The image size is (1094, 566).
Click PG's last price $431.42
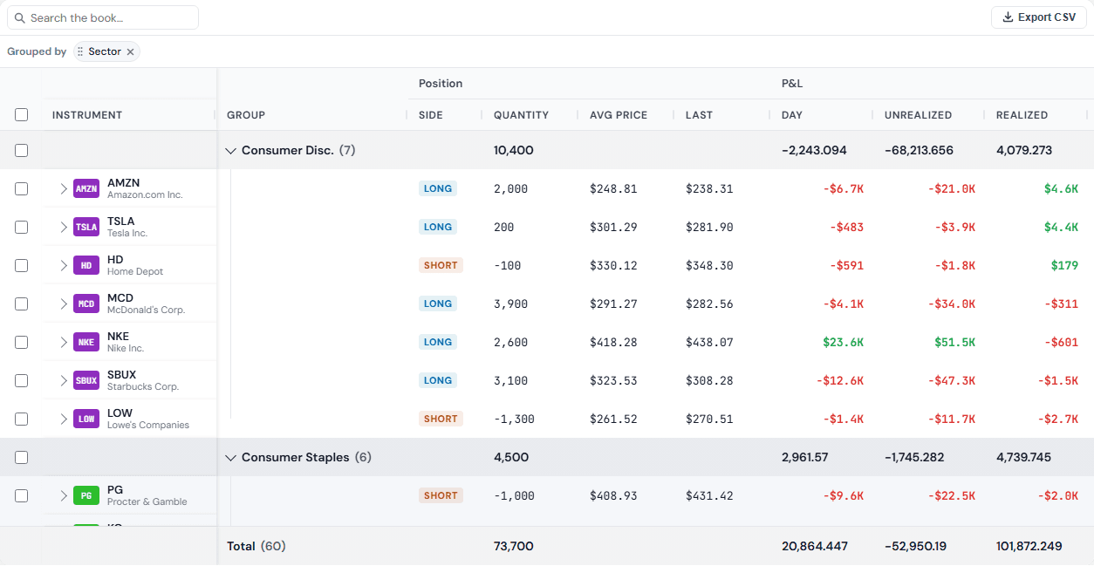click(x=709, y=495)
